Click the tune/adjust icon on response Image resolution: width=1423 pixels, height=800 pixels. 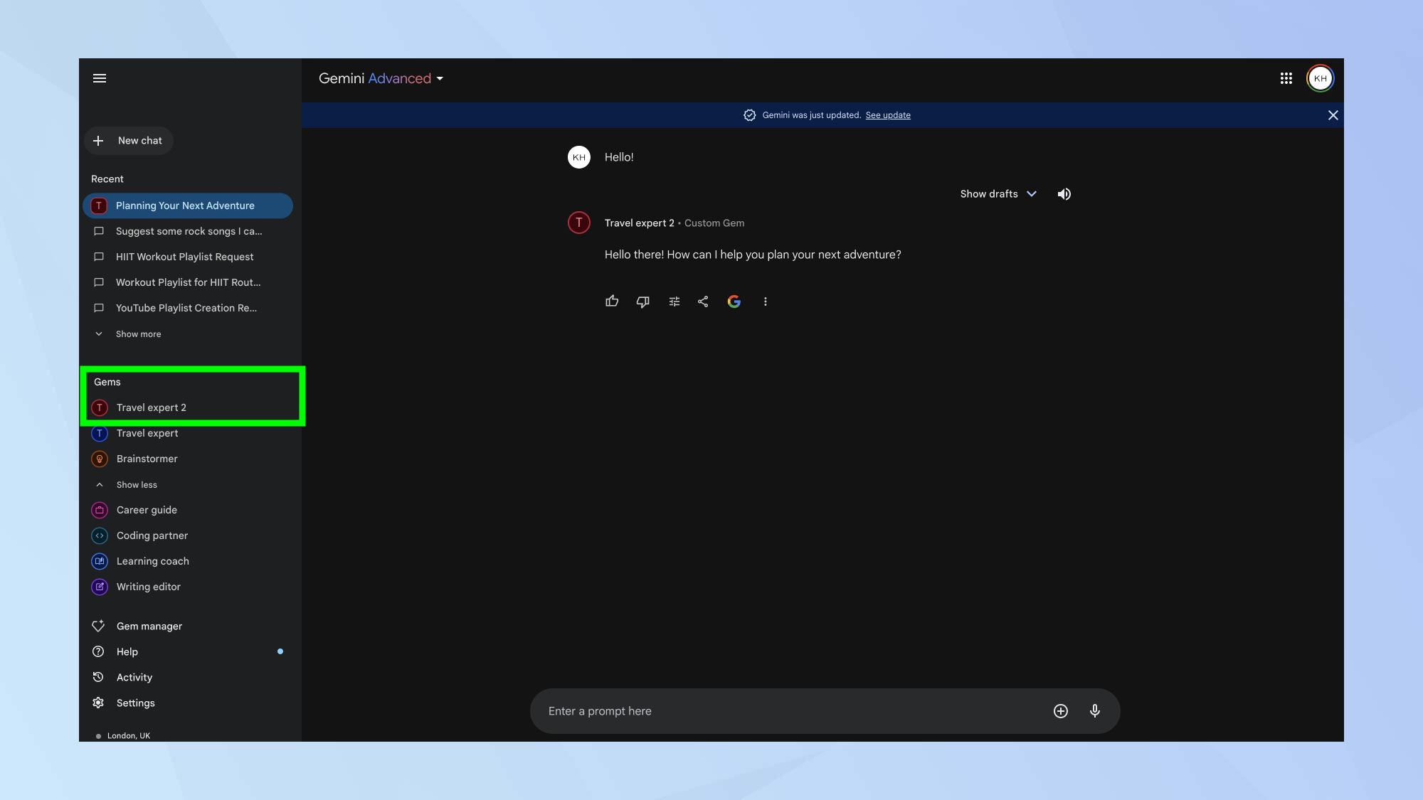tap(673, 302)
